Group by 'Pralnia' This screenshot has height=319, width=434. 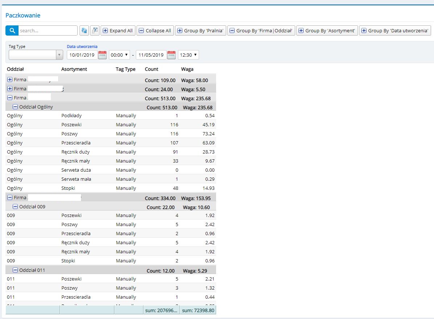point(201,30)
